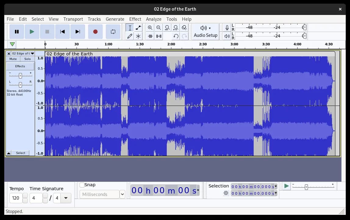Open the Audio Setup dropdown
This screenshot has width=350, height=220.
205,32
